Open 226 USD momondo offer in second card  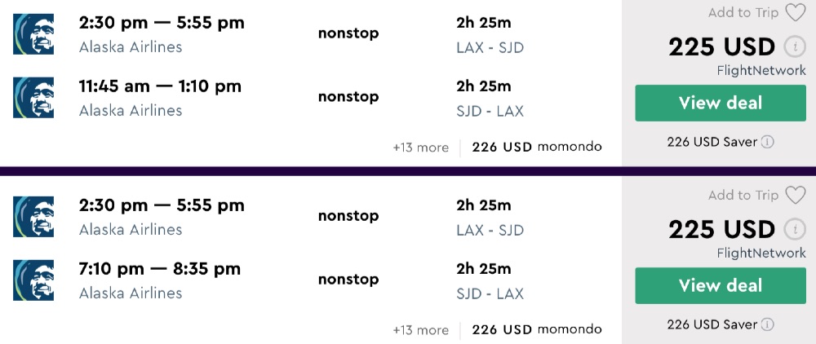coord(536,330)
